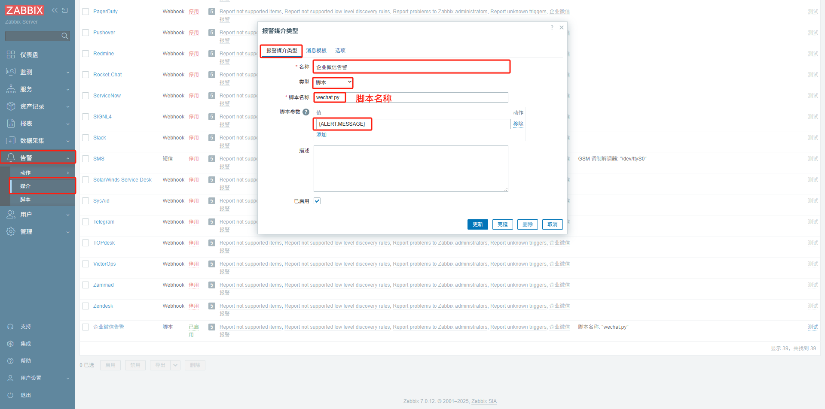Select the Rocket.Chat row checkbox
The image size is (825, 409).
(x=86, y=75)
